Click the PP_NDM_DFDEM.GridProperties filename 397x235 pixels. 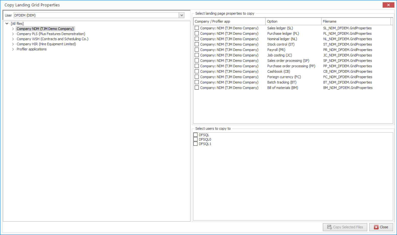347,66
